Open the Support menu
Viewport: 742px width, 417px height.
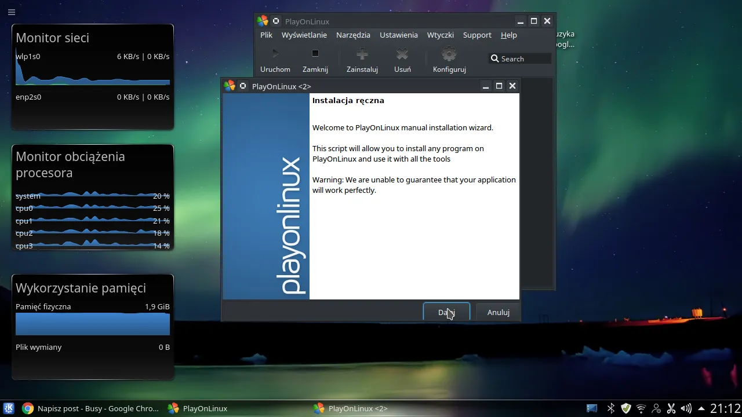click(x=477, y=35)
